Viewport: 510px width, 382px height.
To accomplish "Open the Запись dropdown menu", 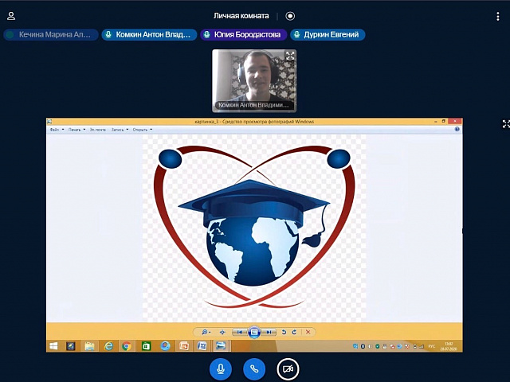I will click(120, 130).
